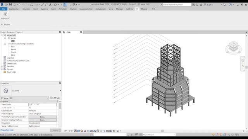Open the Customize Quick Access Toolbar dropdown arrow
The image size is (248, 139).
(x=79, y=5)
